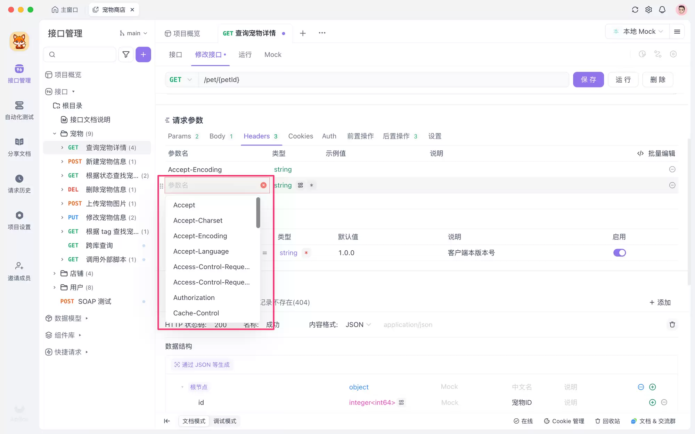
Task: Choose Accept-Language from suggestions list
Action: click(x=212, y=251)
